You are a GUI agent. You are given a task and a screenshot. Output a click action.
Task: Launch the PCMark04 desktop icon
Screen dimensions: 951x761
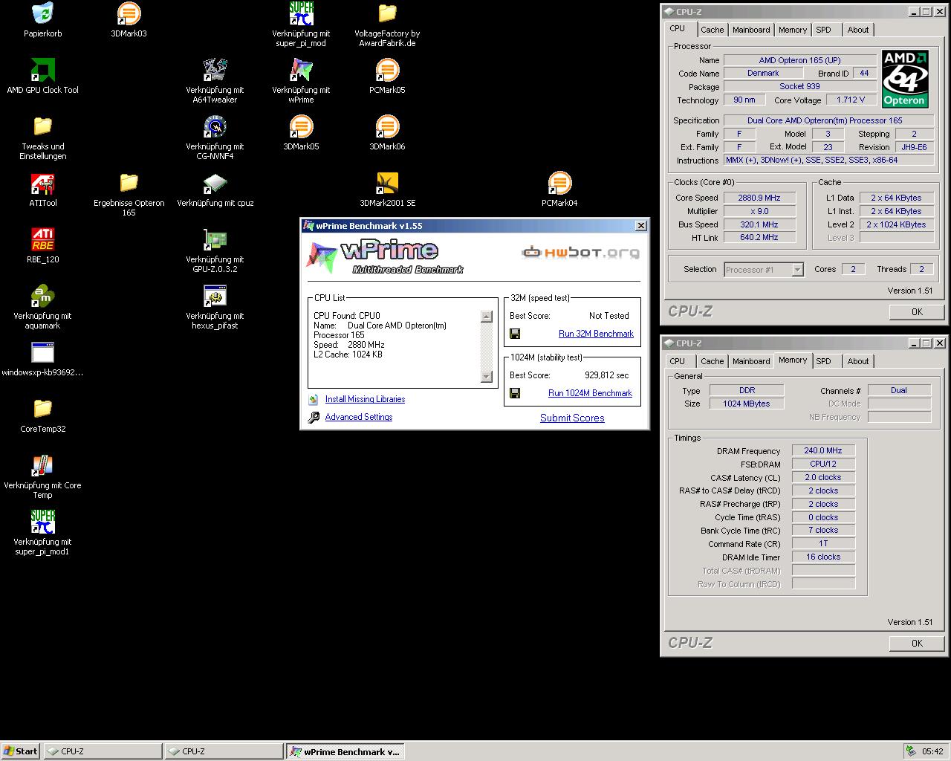click(559, 183)
